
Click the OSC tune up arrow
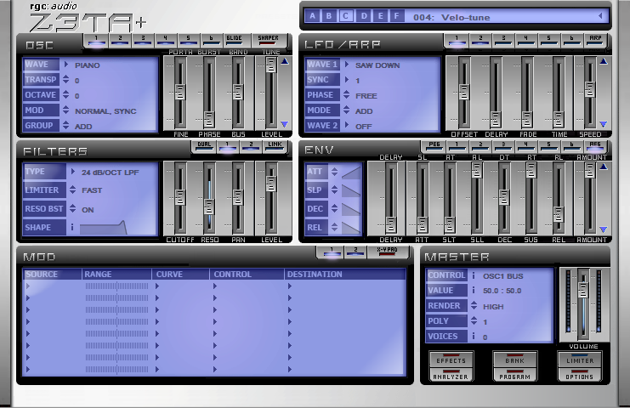(285, 61)
